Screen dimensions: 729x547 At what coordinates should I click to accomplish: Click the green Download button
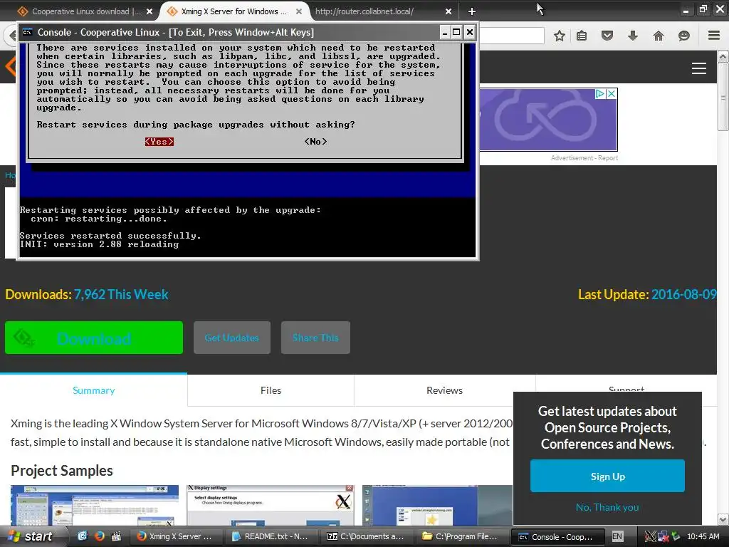pos(94,338)
